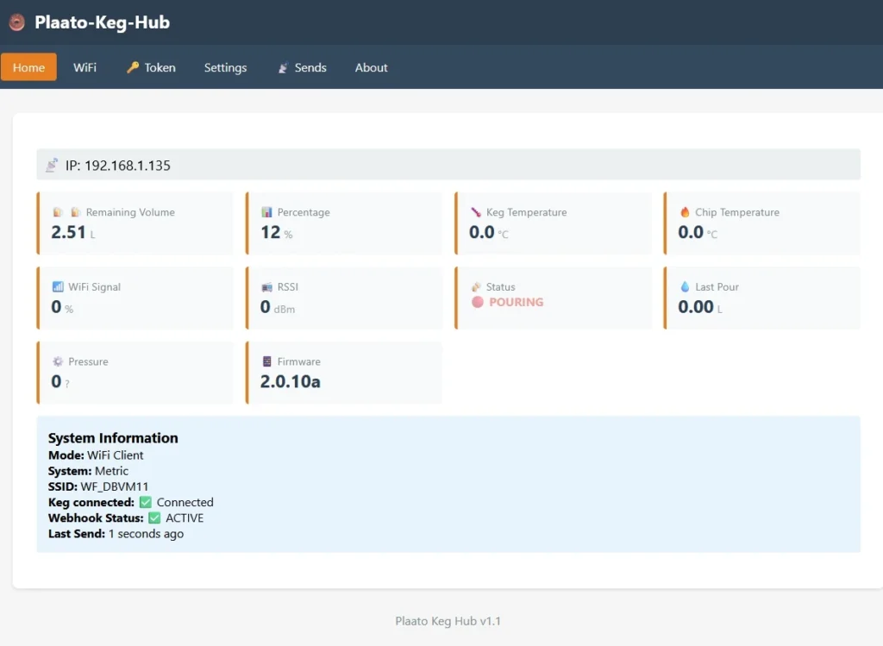Click the water drop Last Pour icon
The image size is (883, 646).
pos(685,286)
